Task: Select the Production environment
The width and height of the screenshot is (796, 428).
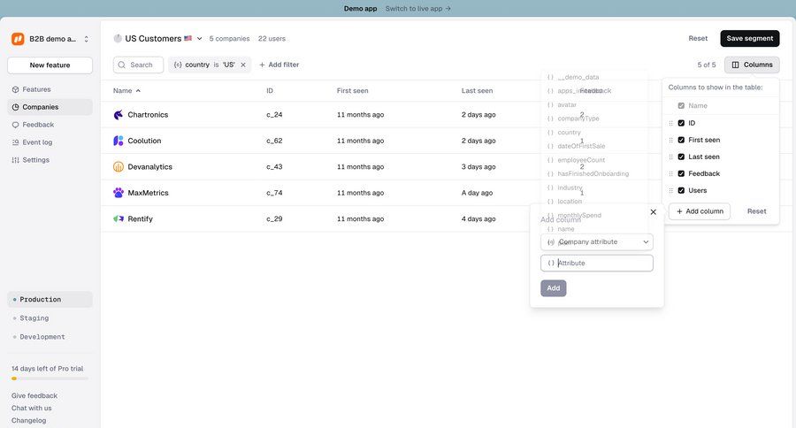Action: coord(50,300)
